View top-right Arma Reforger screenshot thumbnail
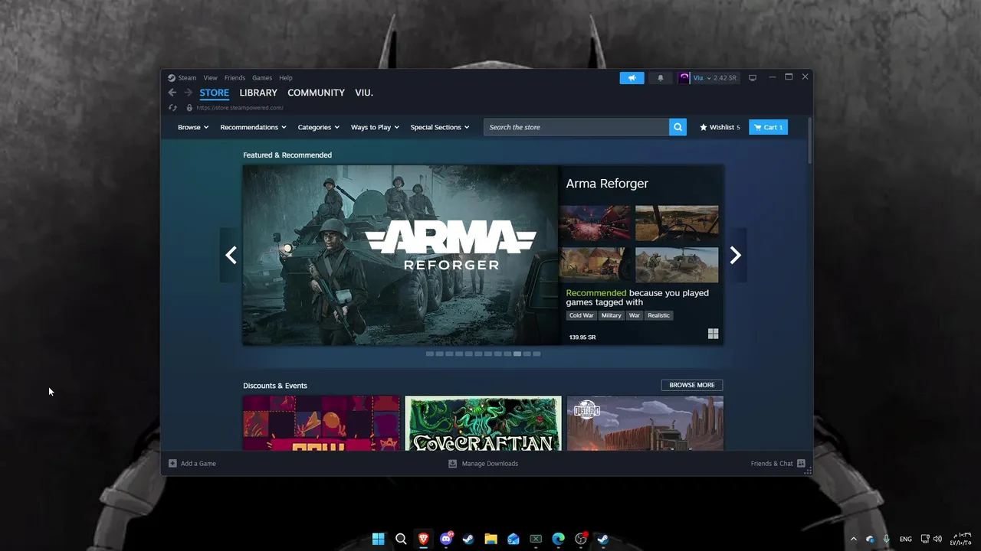981x551 pixels. pos(677,223)
